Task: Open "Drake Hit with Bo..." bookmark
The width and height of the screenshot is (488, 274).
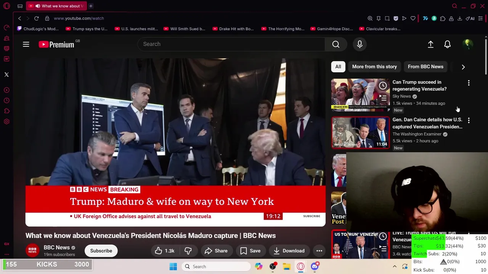Action: click(x=233, y=29)
